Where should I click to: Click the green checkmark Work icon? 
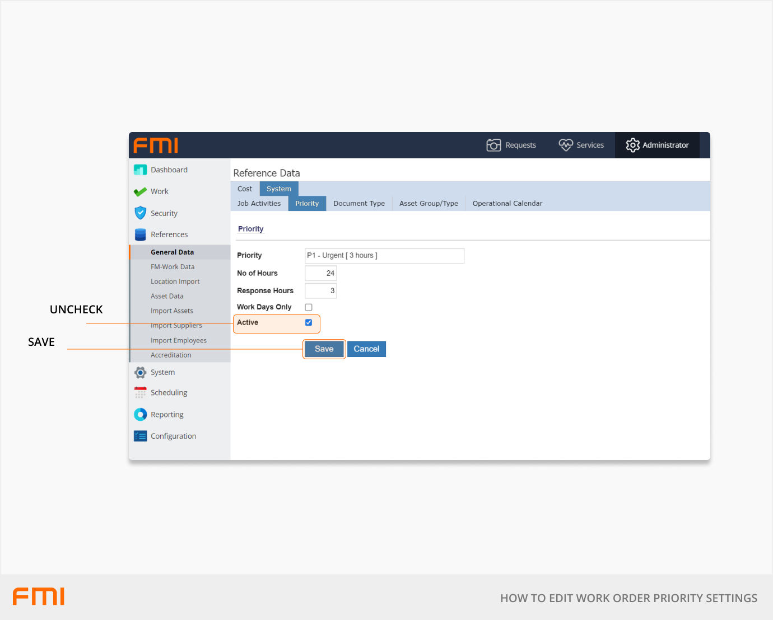[x=140, y=192]
